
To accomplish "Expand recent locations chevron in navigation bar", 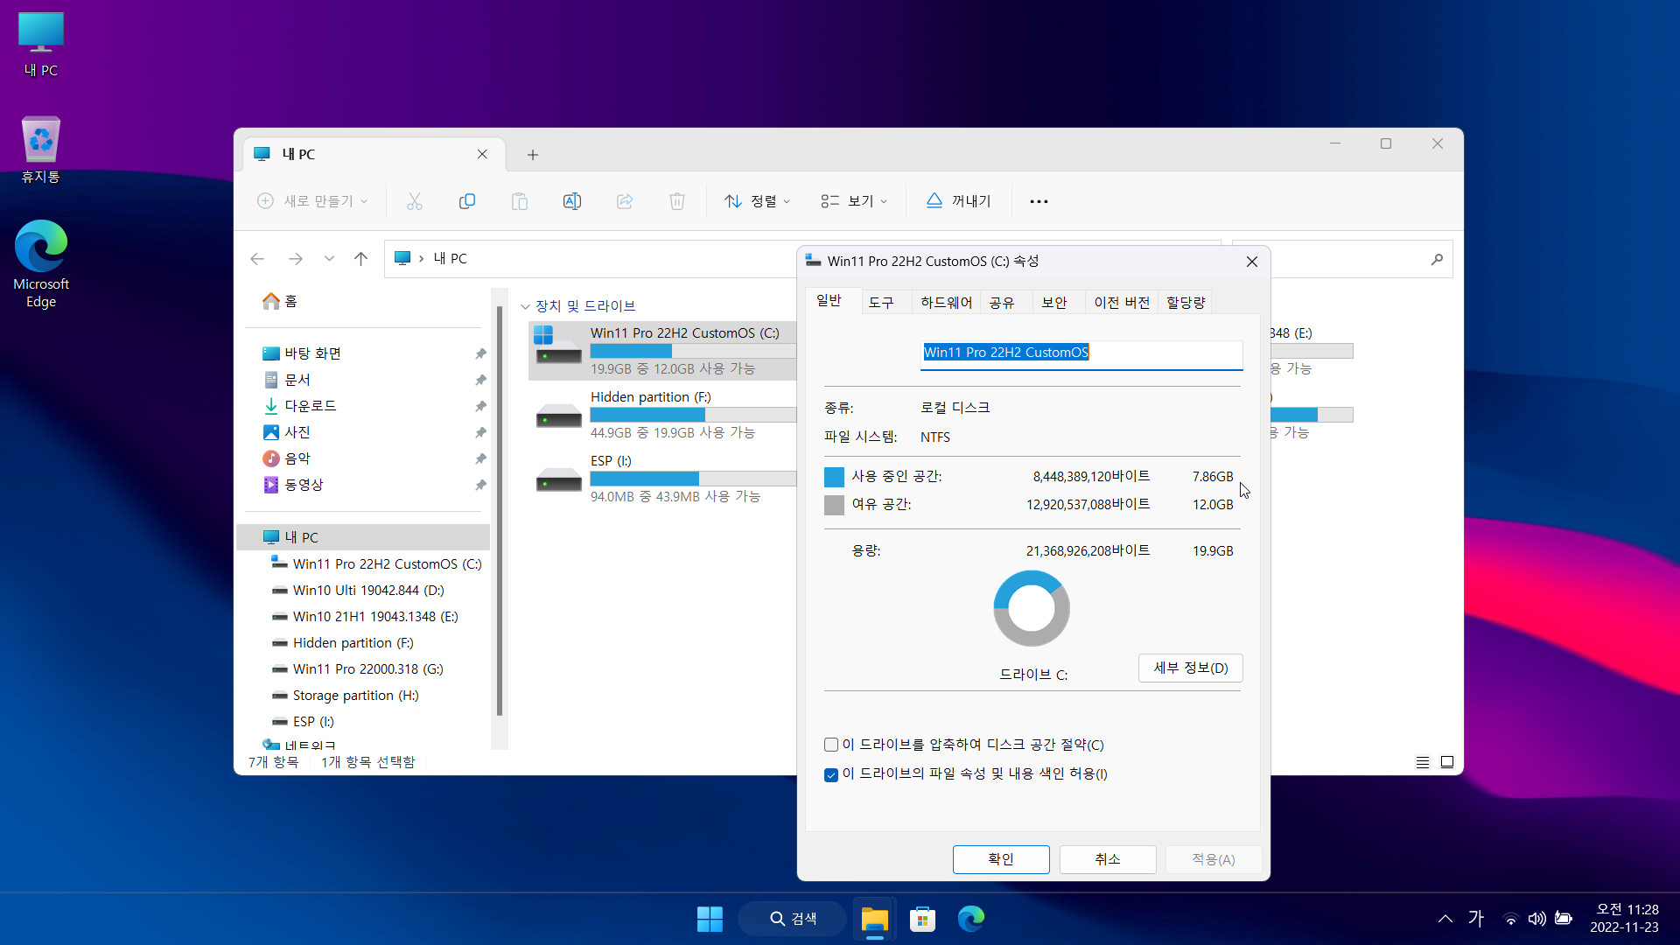I will pyautogui.click(x=329, y=259).
